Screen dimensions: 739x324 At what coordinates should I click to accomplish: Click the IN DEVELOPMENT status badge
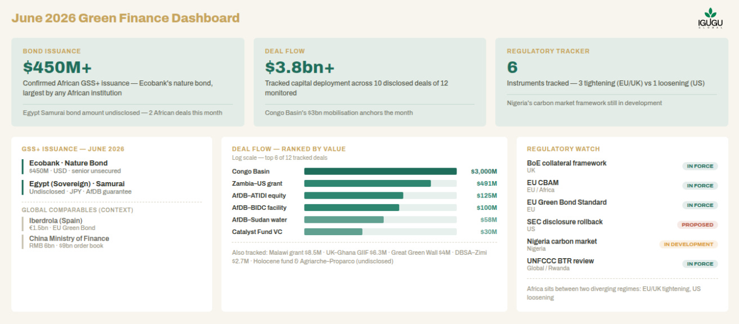pos(689,245)
